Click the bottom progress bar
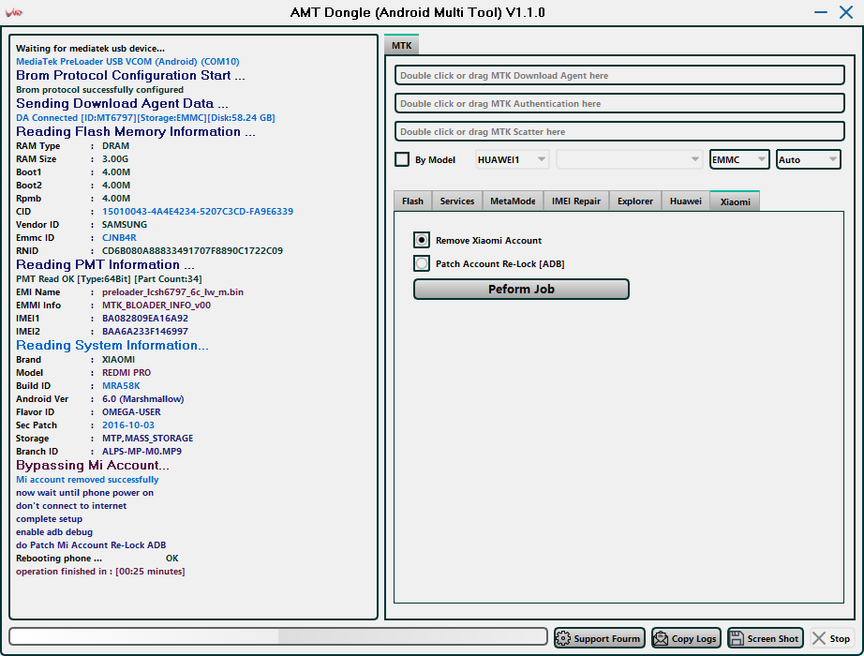This screenshot has height=656, width=864. (x=278, y=636)
